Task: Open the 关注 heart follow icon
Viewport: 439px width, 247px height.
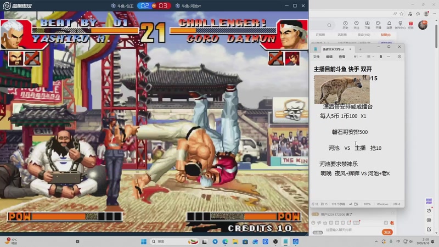Action: (x=356, y=25)
